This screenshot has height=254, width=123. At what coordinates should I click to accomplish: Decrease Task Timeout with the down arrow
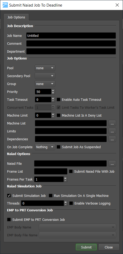coord(53,101)
